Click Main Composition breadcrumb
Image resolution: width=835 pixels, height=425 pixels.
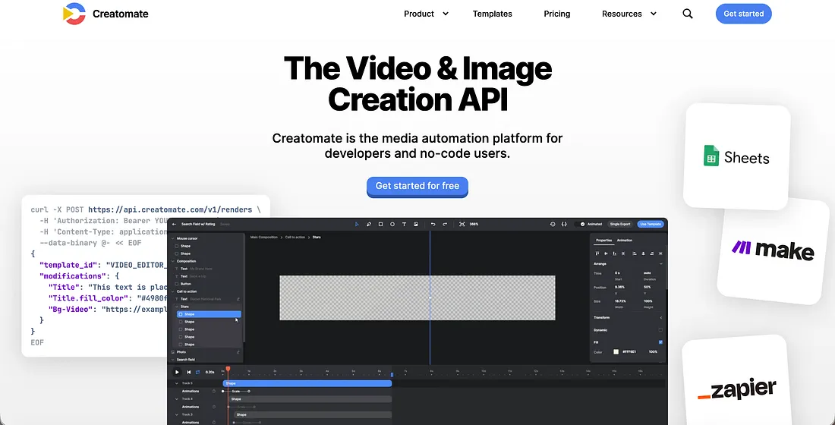coord(264,237)
